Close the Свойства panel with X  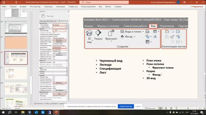point(69,11)
